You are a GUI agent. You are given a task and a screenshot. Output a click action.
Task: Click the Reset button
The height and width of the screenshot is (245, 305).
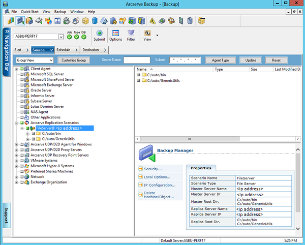(276, 60)
